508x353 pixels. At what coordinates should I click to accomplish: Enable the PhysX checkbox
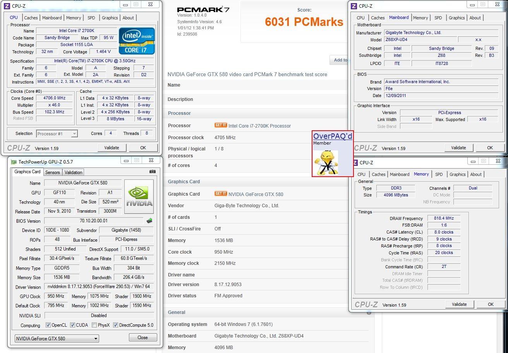(x=94, y=325)
